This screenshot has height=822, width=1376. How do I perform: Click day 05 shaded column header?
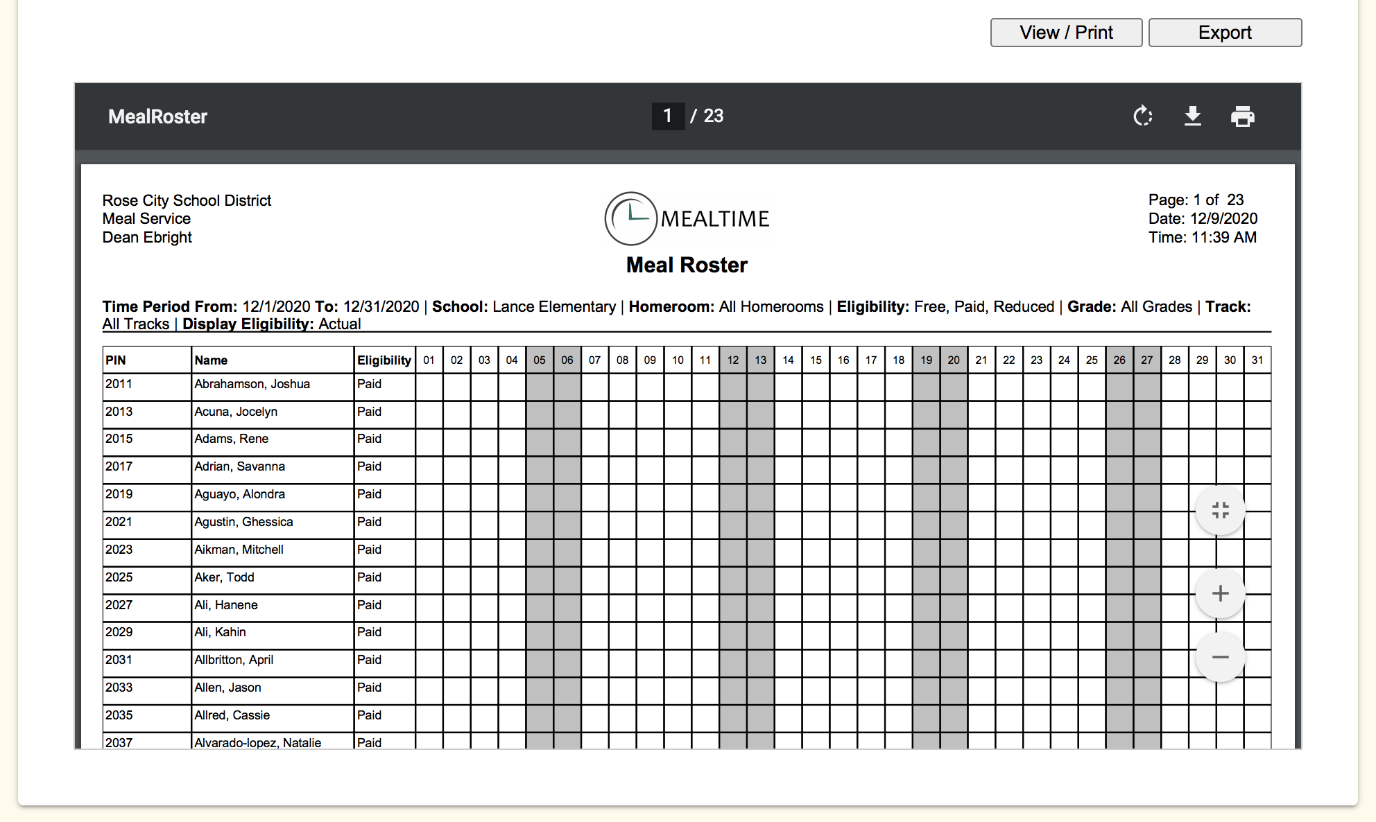540,360
